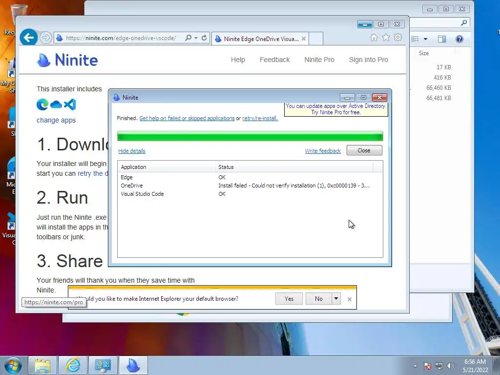Click Sign into Pro
Image resolution: width=500 pixels, height=375 pixels.
(368, 60)
